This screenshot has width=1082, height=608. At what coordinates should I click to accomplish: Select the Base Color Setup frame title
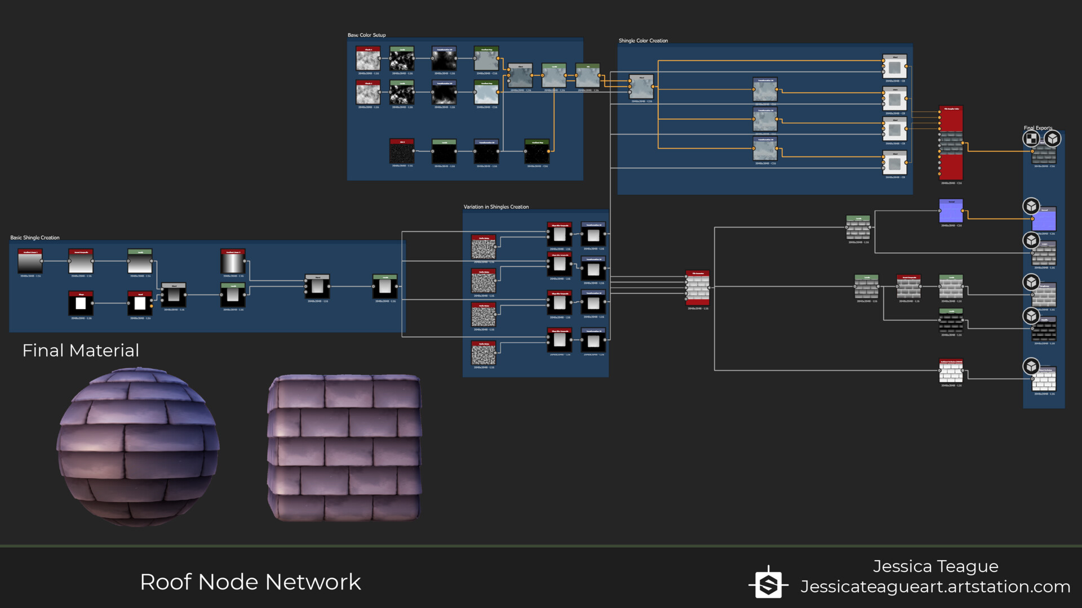[x=366, y=35]
